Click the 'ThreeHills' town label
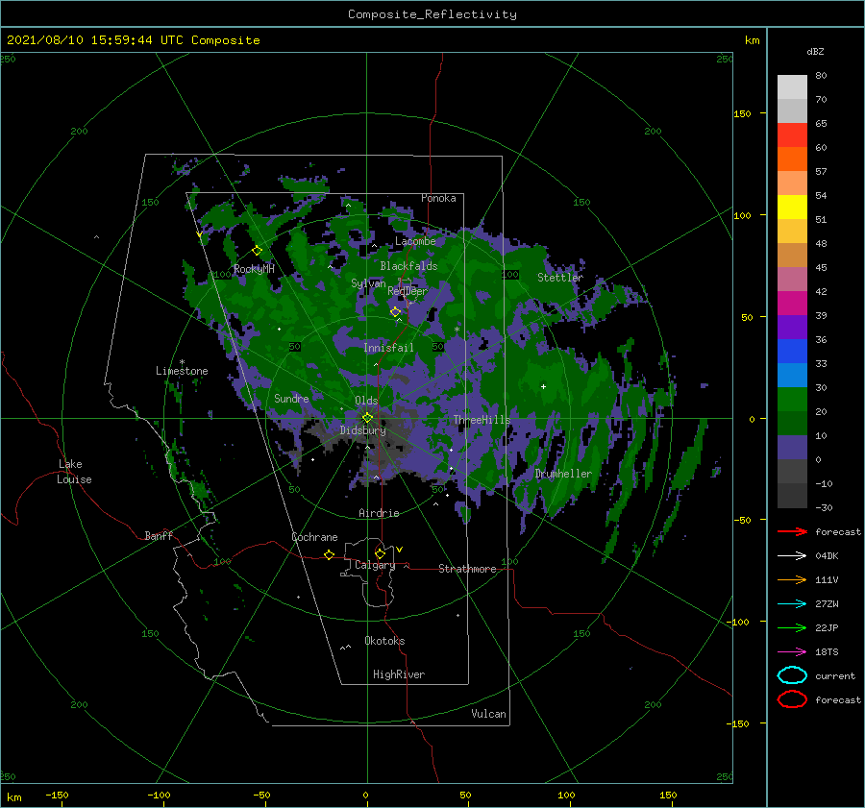This screenshot has height=808, width=865. [x=482, y=420]
